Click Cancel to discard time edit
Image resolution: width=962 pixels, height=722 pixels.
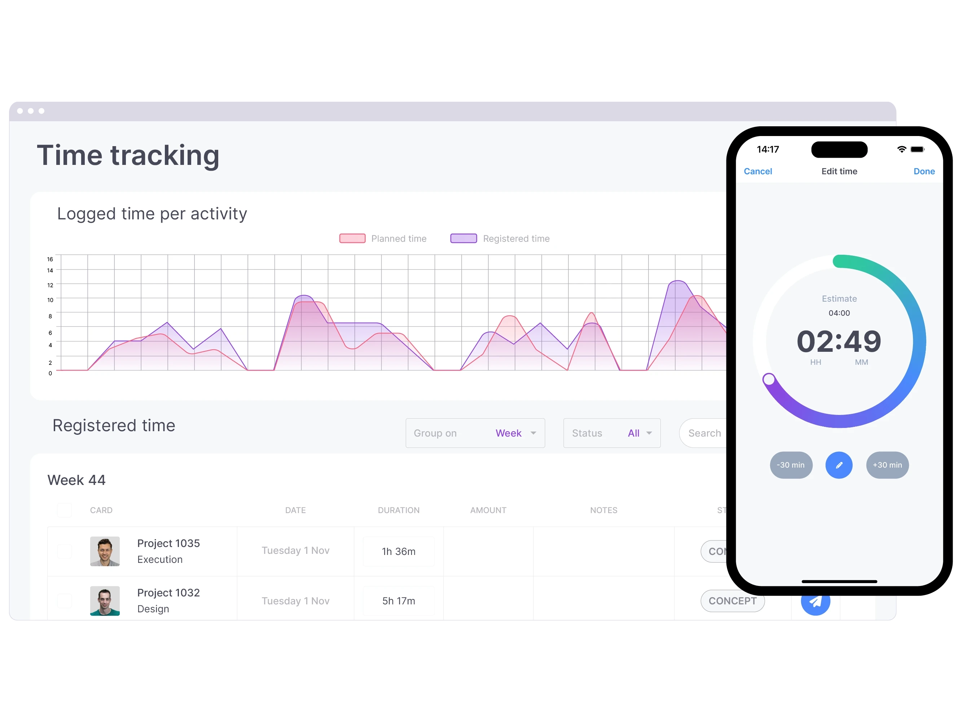point(758,171)
